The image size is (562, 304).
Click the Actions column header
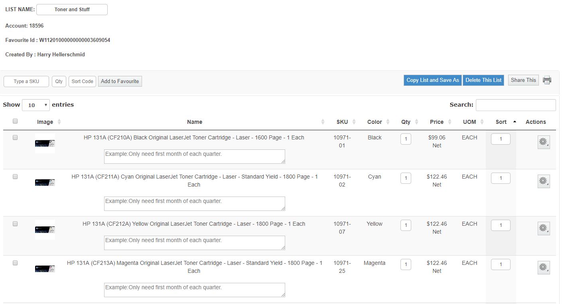536,122
